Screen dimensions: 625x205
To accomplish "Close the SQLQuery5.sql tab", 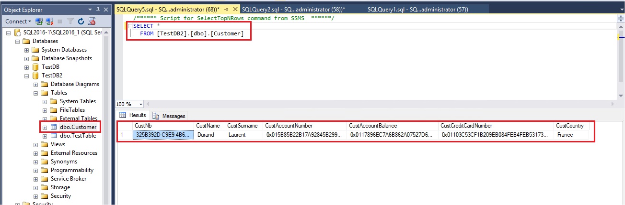I will [x=235, y=9].
